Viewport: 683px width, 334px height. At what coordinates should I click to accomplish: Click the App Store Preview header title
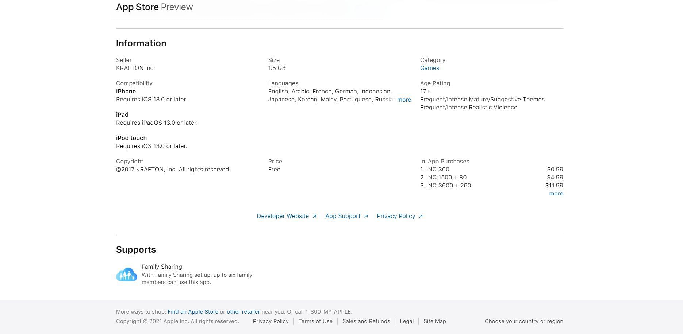154,7
